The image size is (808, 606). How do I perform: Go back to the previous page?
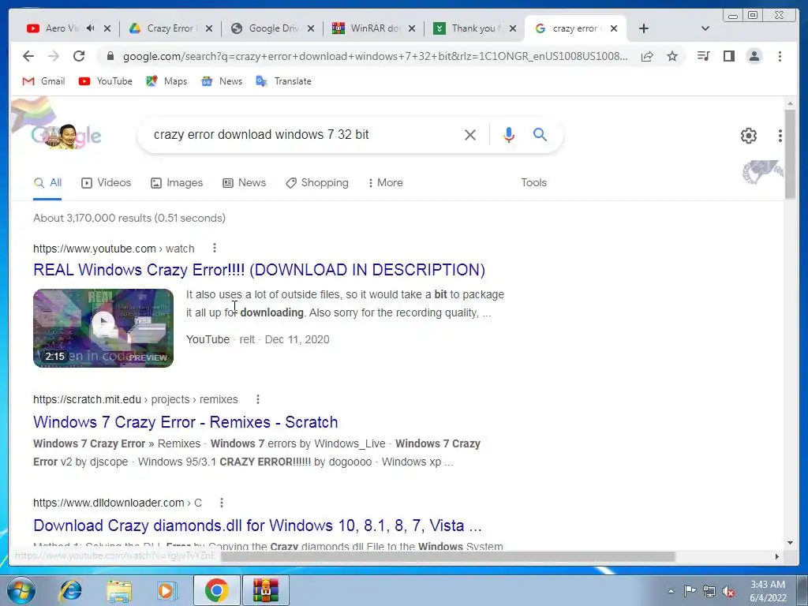pyautogui.click(x=28, y=56)
